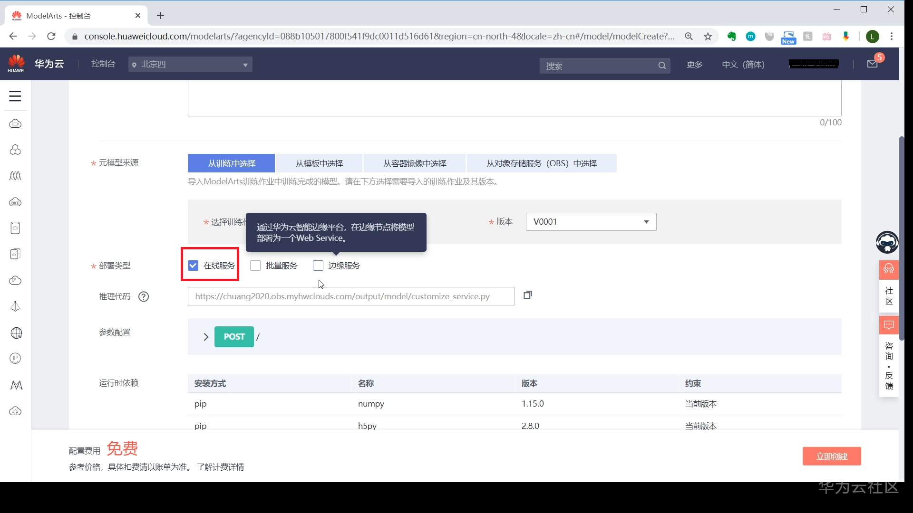
Task: Click the 咨询·反馈 feedback chat icon
Action: click(888, 325)
